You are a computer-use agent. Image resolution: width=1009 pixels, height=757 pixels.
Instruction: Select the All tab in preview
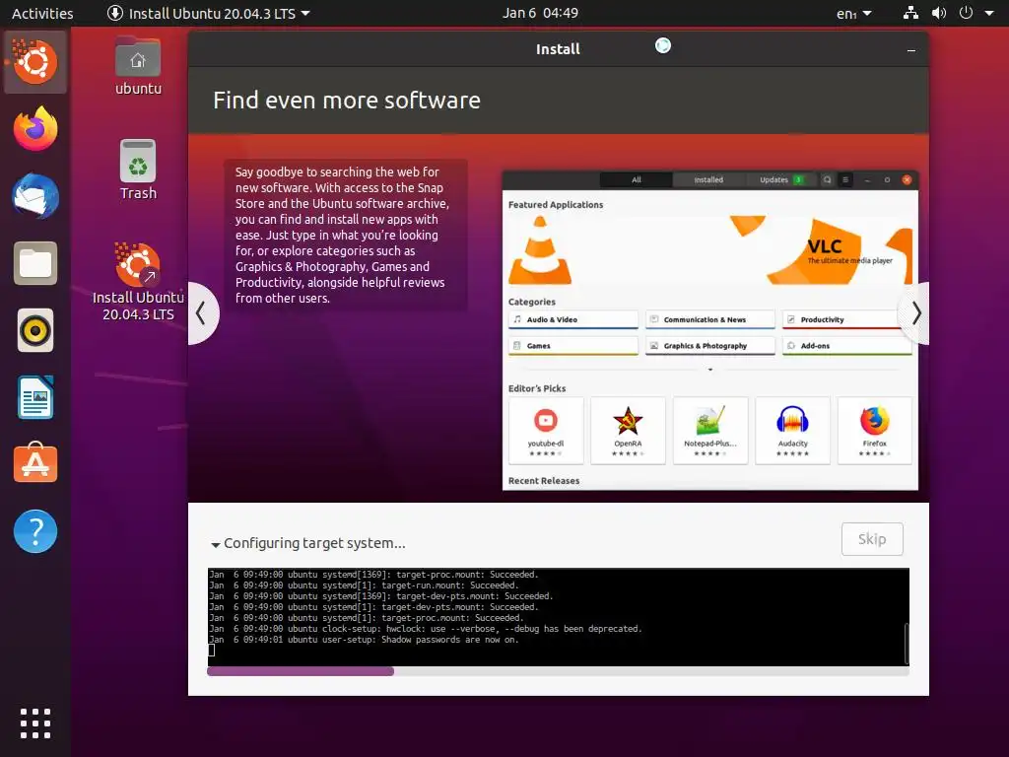[x=636, y=179]
